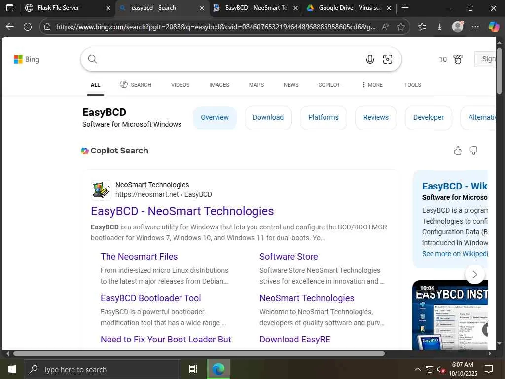The image size is (505, 379).
Task: Switch to Google Drive - Virus scan tab
Action: 350,8
